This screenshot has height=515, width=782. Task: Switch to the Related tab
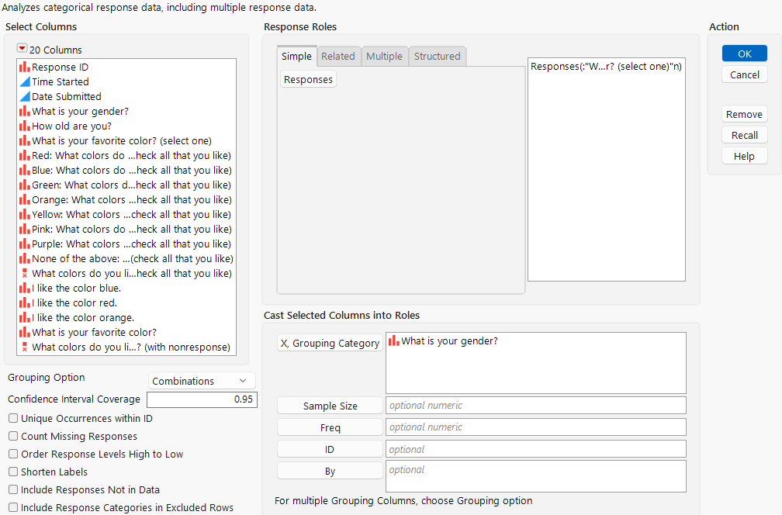tap(338, 56)
